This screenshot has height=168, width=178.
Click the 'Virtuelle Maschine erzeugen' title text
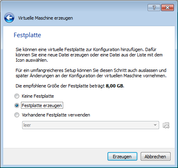(46, 18)
